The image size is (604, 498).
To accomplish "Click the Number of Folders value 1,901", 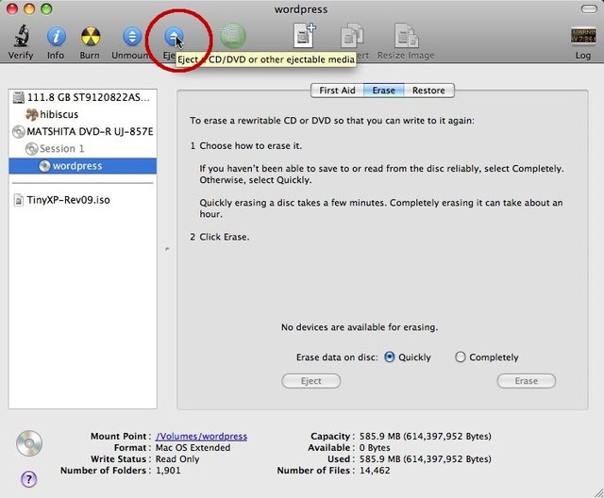I will 168,471.
